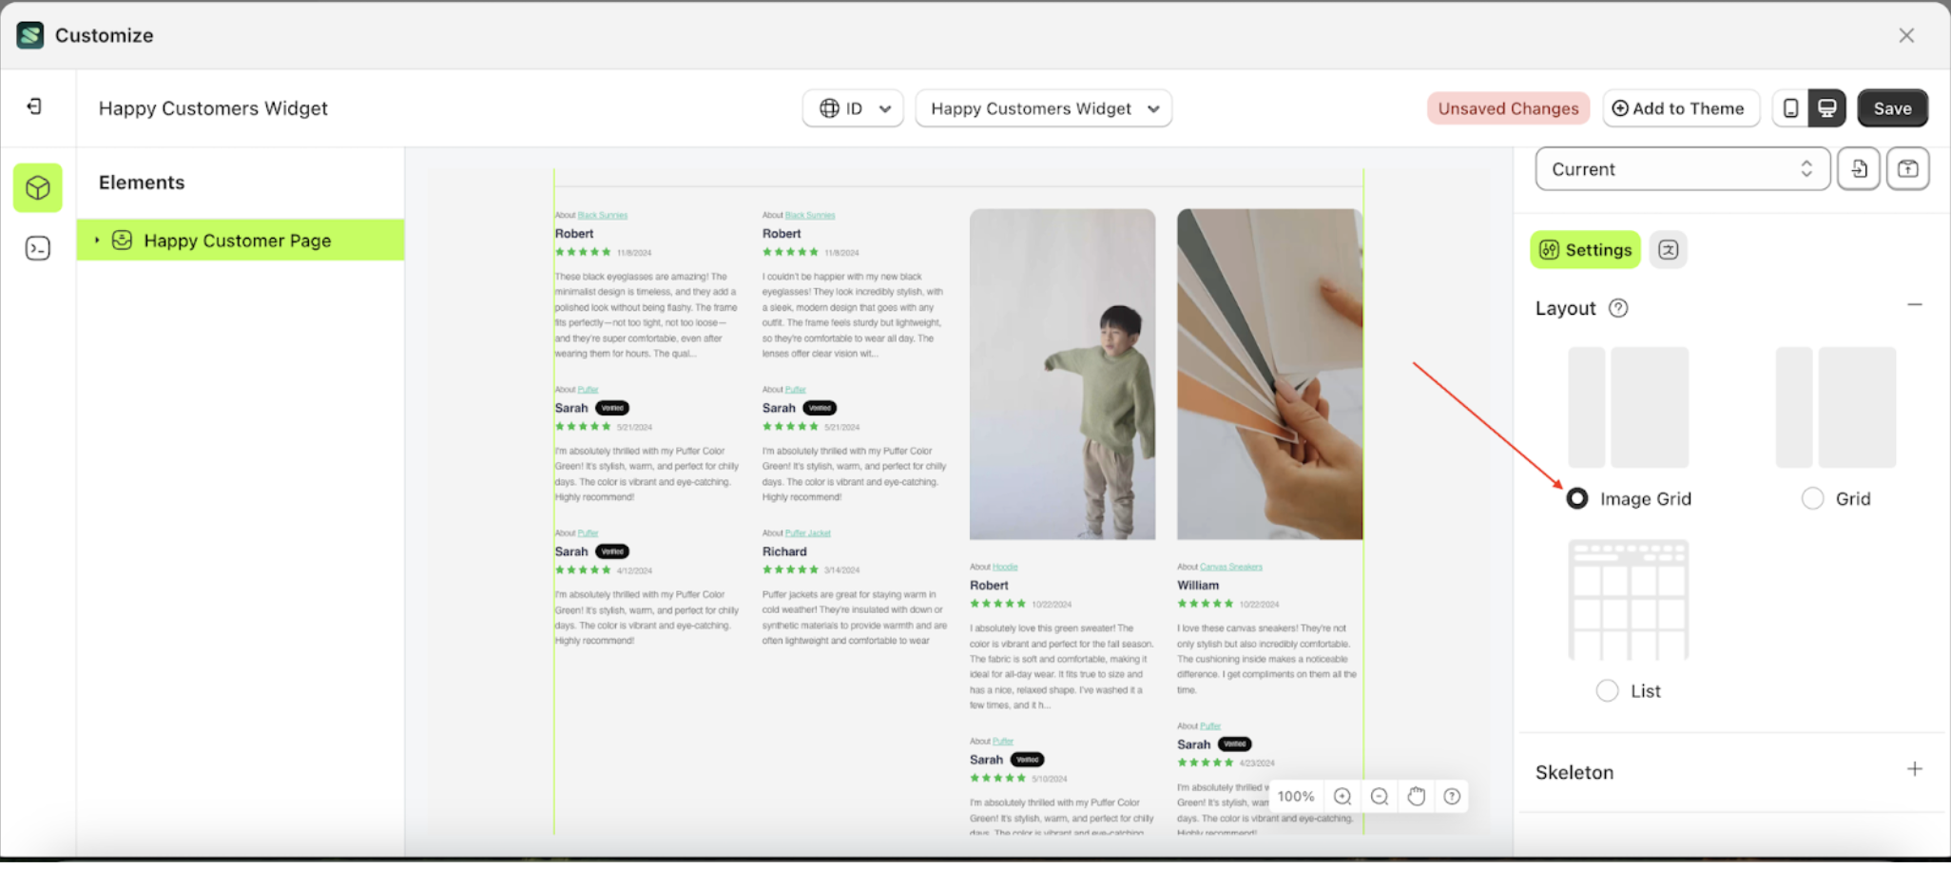Click the exit editor icon top left
Image resolution: width=1951 pixels, height=869 pixels.
tap(35, 106)
